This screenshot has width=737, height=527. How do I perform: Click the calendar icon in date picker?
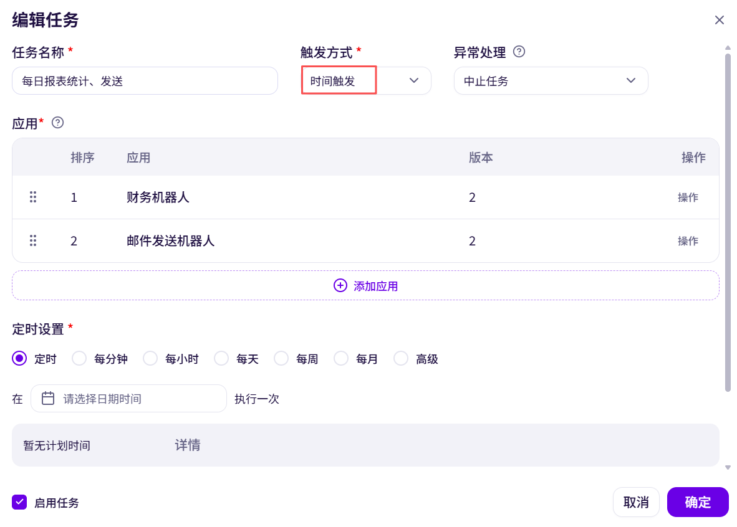[x=48, y=398]
